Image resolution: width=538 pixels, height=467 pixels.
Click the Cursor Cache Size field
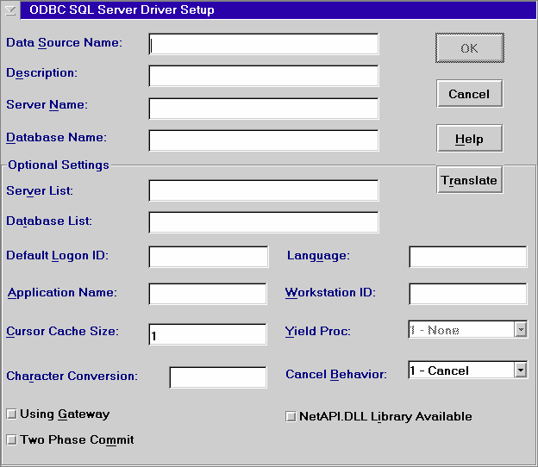208,334
